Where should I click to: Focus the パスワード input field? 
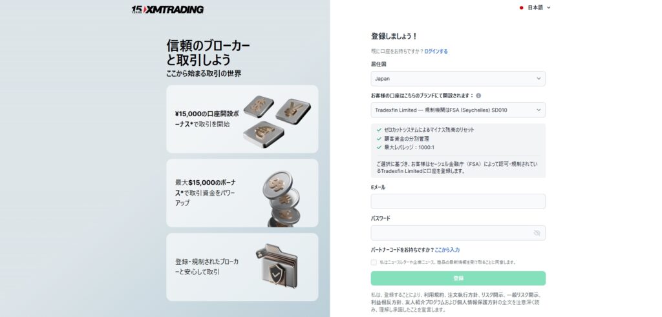click(x=458, y=232)
